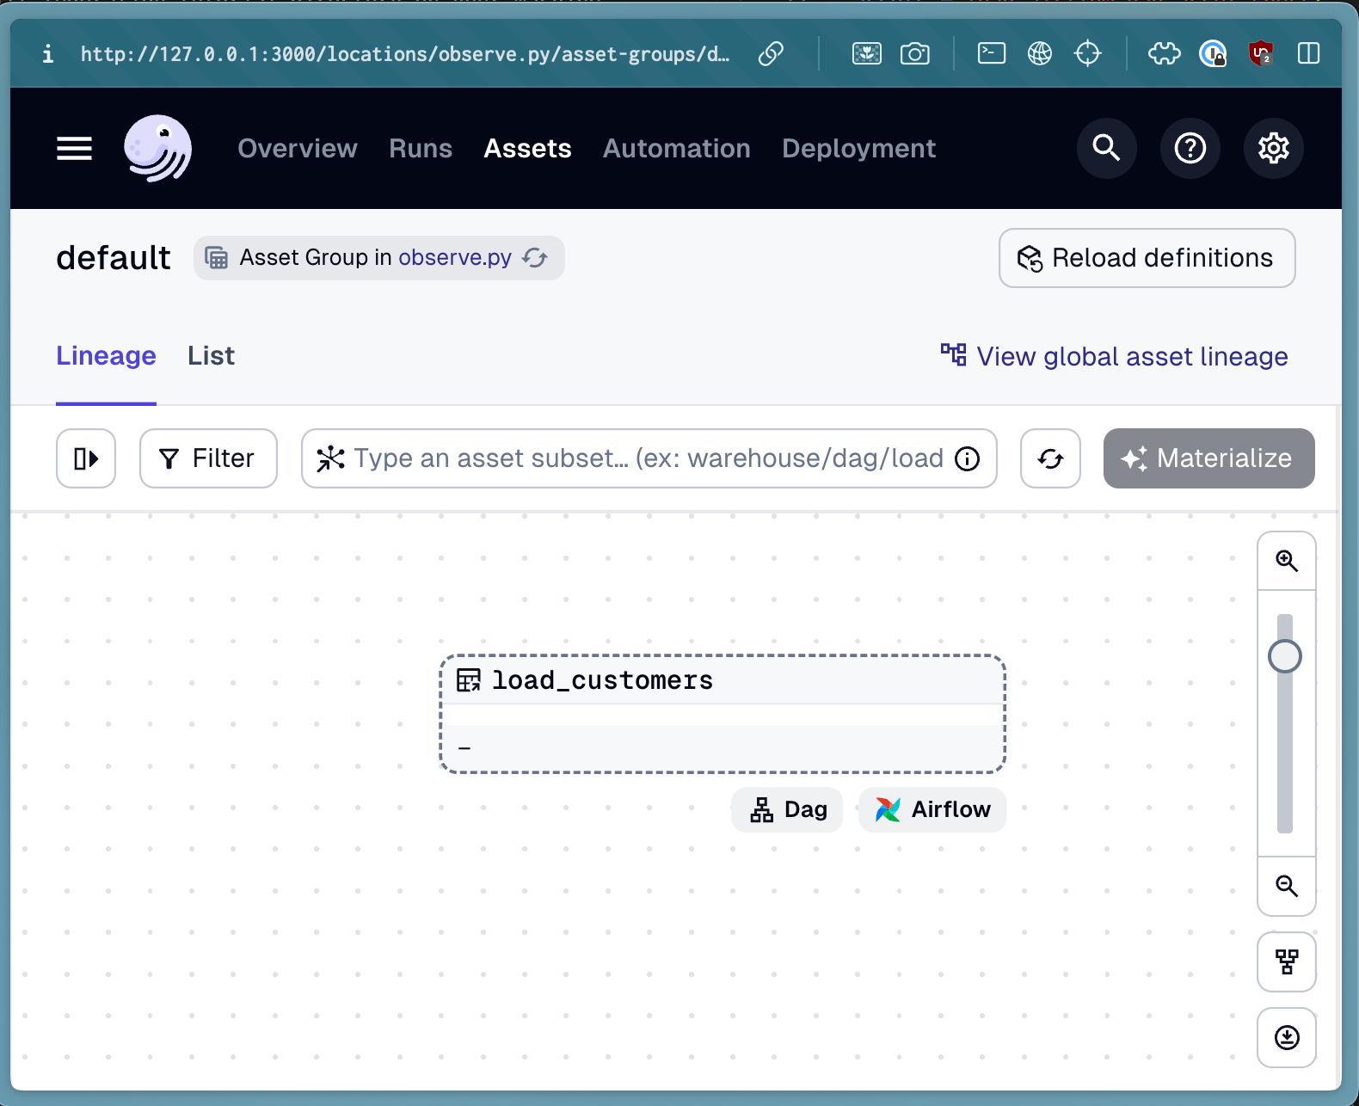This screenshot has height=1106, width=1359.
Task: Open the Filter dropdown
Action: (208, 458)
